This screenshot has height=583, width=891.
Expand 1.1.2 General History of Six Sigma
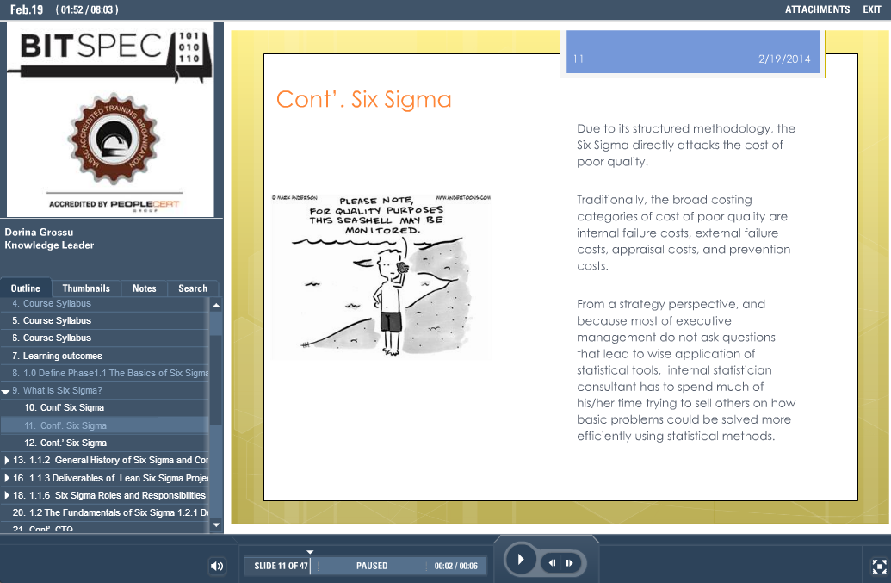point(7,460)
